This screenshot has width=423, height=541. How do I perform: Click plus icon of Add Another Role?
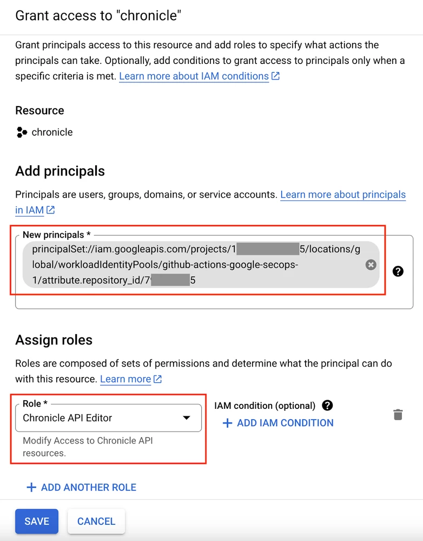[x=31, y=487]
